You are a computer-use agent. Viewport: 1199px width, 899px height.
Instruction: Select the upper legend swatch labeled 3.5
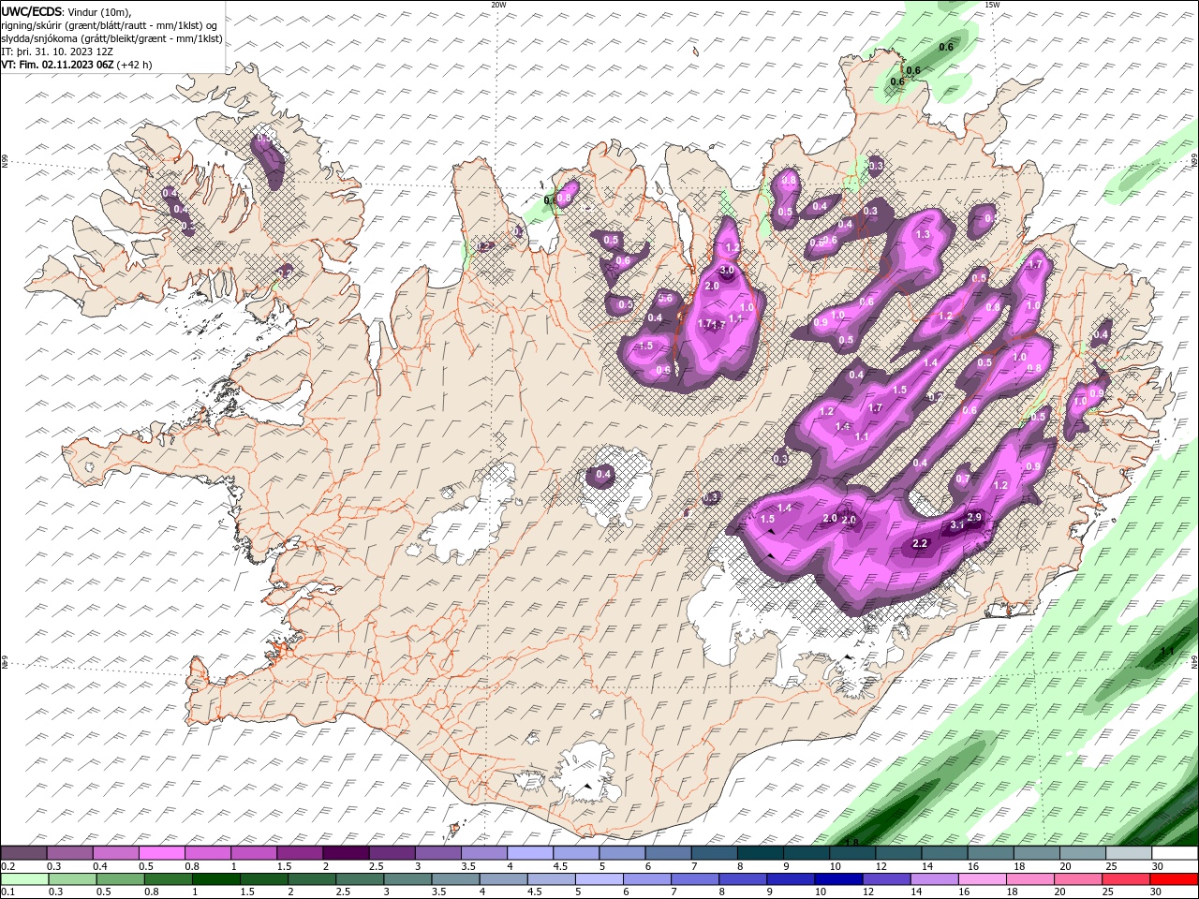[483, 853]
